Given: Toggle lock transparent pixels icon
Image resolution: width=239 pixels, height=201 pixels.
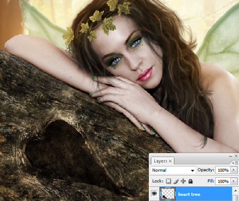Looking at the screenshot, I should 168,181.
